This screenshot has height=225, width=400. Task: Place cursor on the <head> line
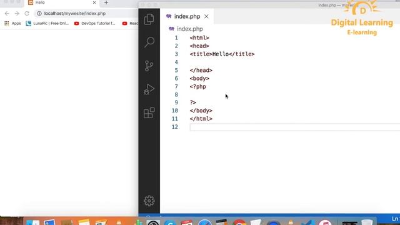(199, 46)
